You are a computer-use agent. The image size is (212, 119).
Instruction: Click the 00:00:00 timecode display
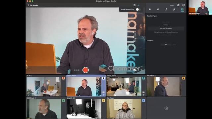pyautogui.click(x=77, y=70)
